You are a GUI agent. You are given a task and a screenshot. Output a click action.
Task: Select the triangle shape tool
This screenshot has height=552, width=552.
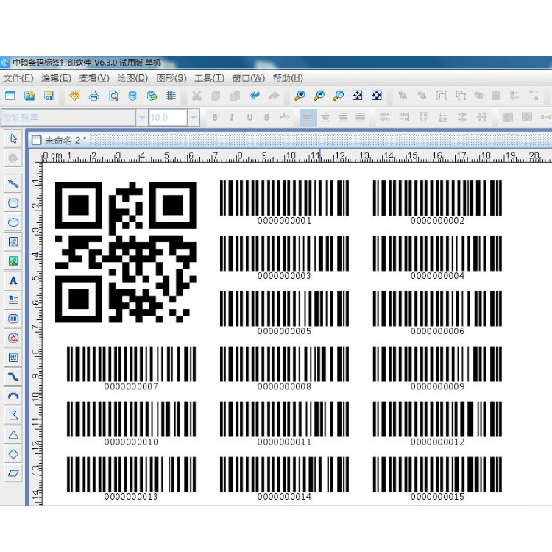pos(13,435)
